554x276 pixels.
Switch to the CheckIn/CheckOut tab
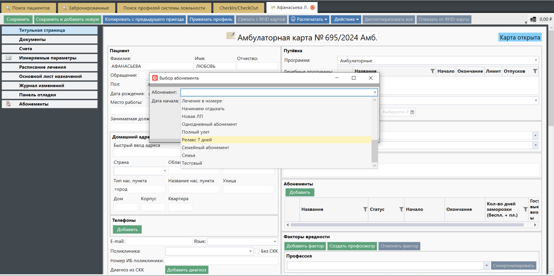238,8
